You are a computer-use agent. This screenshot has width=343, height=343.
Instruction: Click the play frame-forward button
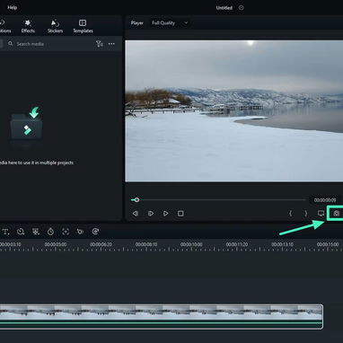coord(151,214)
